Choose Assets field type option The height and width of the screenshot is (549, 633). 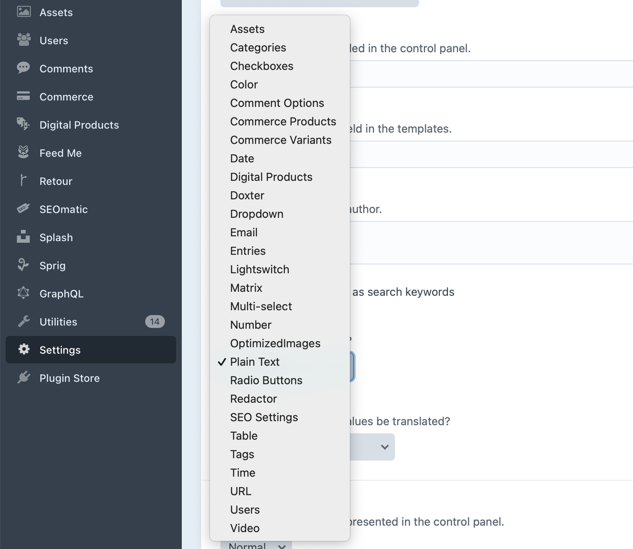tap(280, 29)
